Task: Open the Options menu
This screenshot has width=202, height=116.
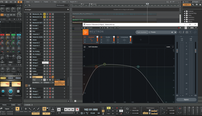Action: coord(38,2)
